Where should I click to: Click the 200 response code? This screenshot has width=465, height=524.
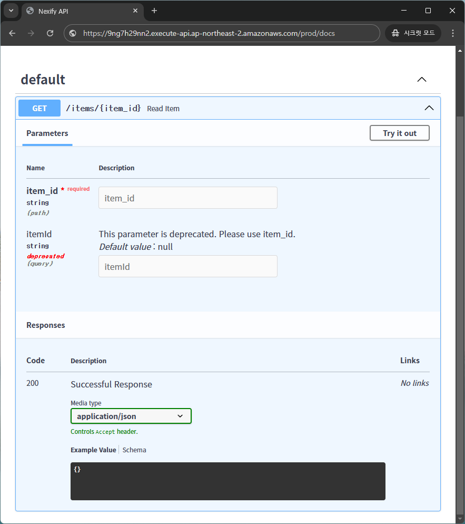coord(32,383)
